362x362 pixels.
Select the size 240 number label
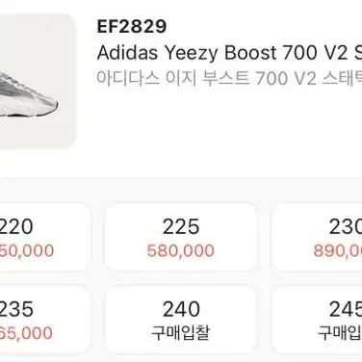point(181,309)
